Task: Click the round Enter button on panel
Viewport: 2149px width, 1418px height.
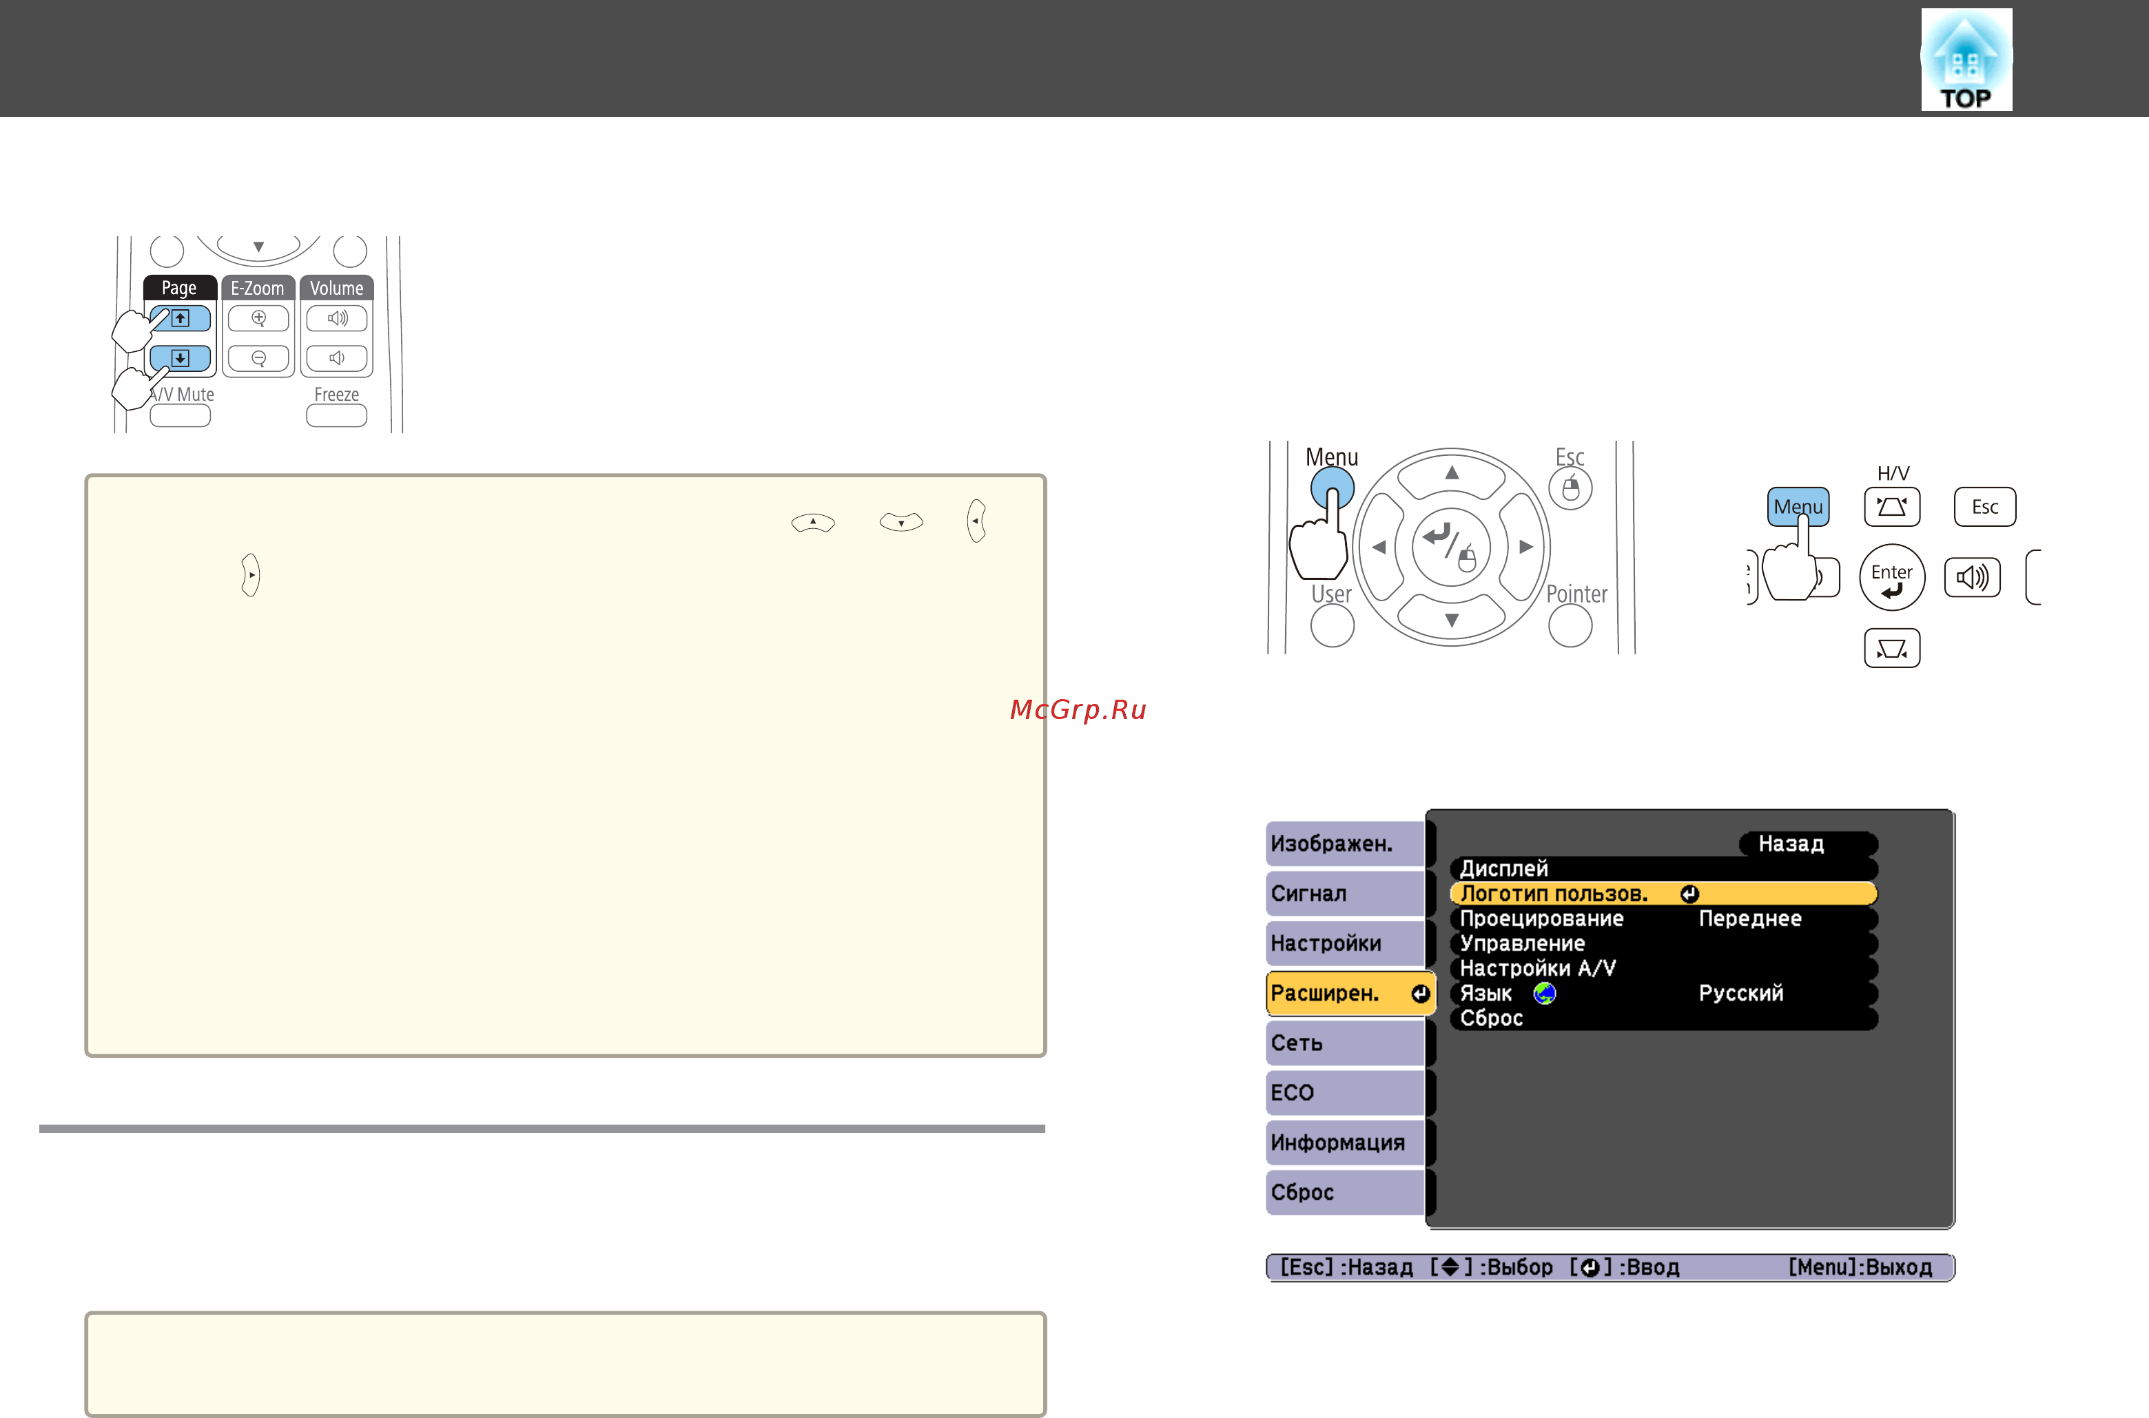Action: click(1892, 577)
